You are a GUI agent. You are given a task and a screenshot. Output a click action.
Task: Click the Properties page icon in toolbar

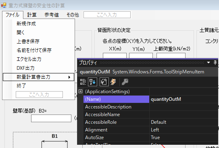pos(104,82)
